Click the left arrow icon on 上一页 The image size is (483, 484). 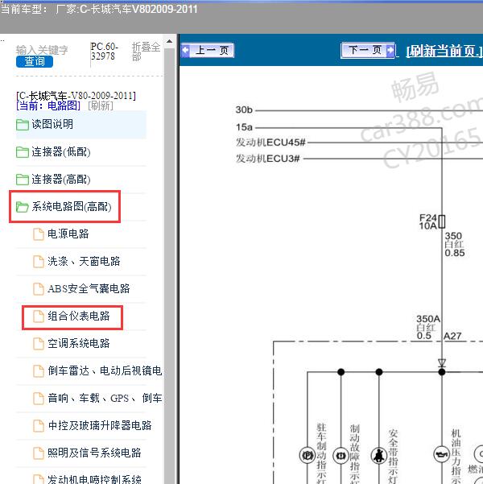point(186,50)
